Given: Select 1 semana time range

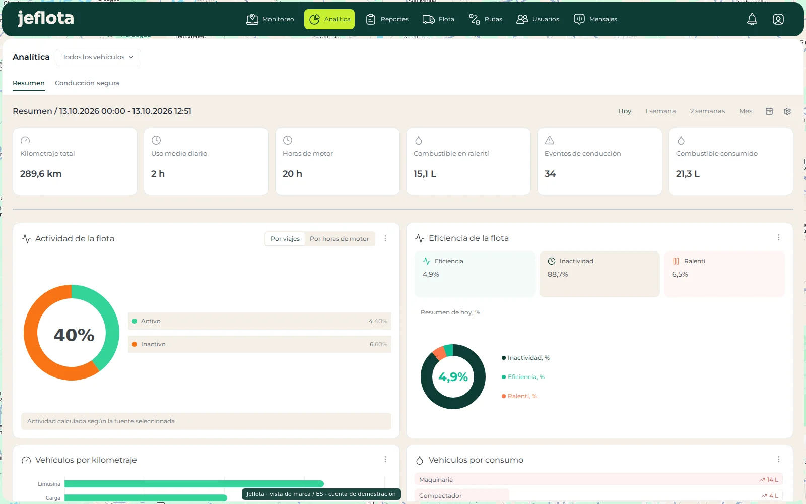Looking at the screenshot, I should click(660, 111).
